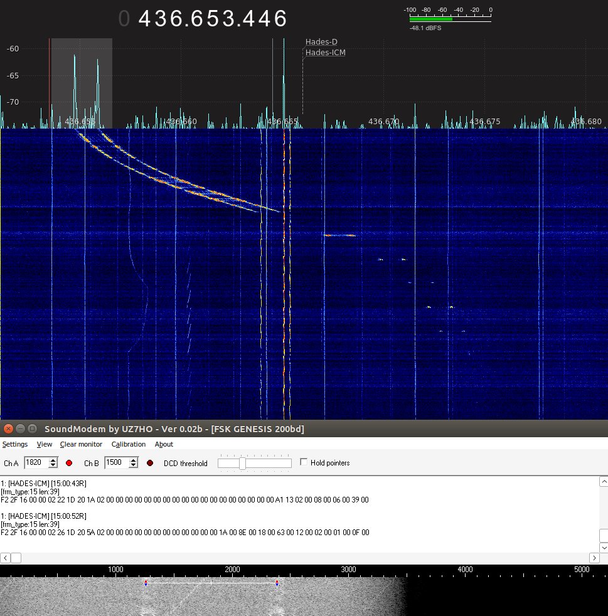Open the Settings menu in SoundModem
The width and height of the screenshot is (608, 616).
click(x=15, y=444)
